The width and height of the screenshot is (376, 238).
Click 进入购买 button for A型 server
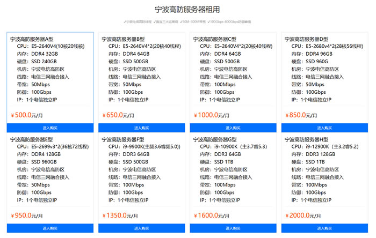tap(50, 128)
